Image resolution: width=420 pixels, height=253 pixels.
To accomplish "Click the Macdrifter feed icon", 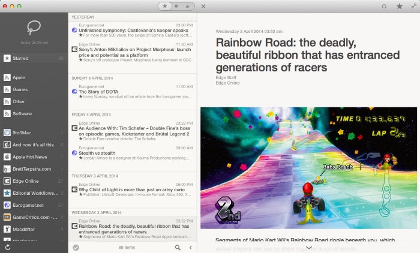I will click(7, 229).
